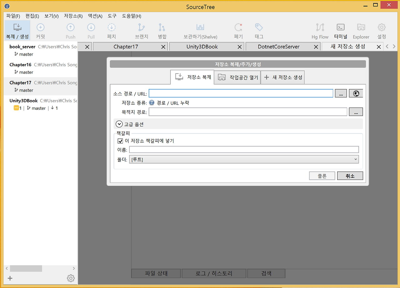Click the Tag (태그) toolbar icon
The image size is (400, 288).
(259, 30)
